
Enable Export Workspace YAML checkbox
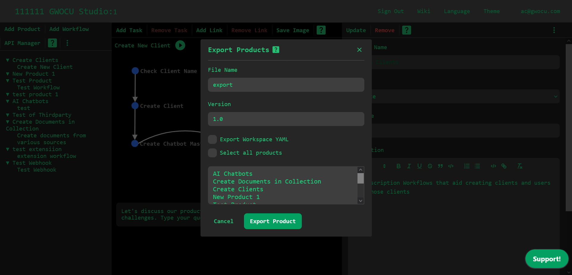(x=212, y=139)
